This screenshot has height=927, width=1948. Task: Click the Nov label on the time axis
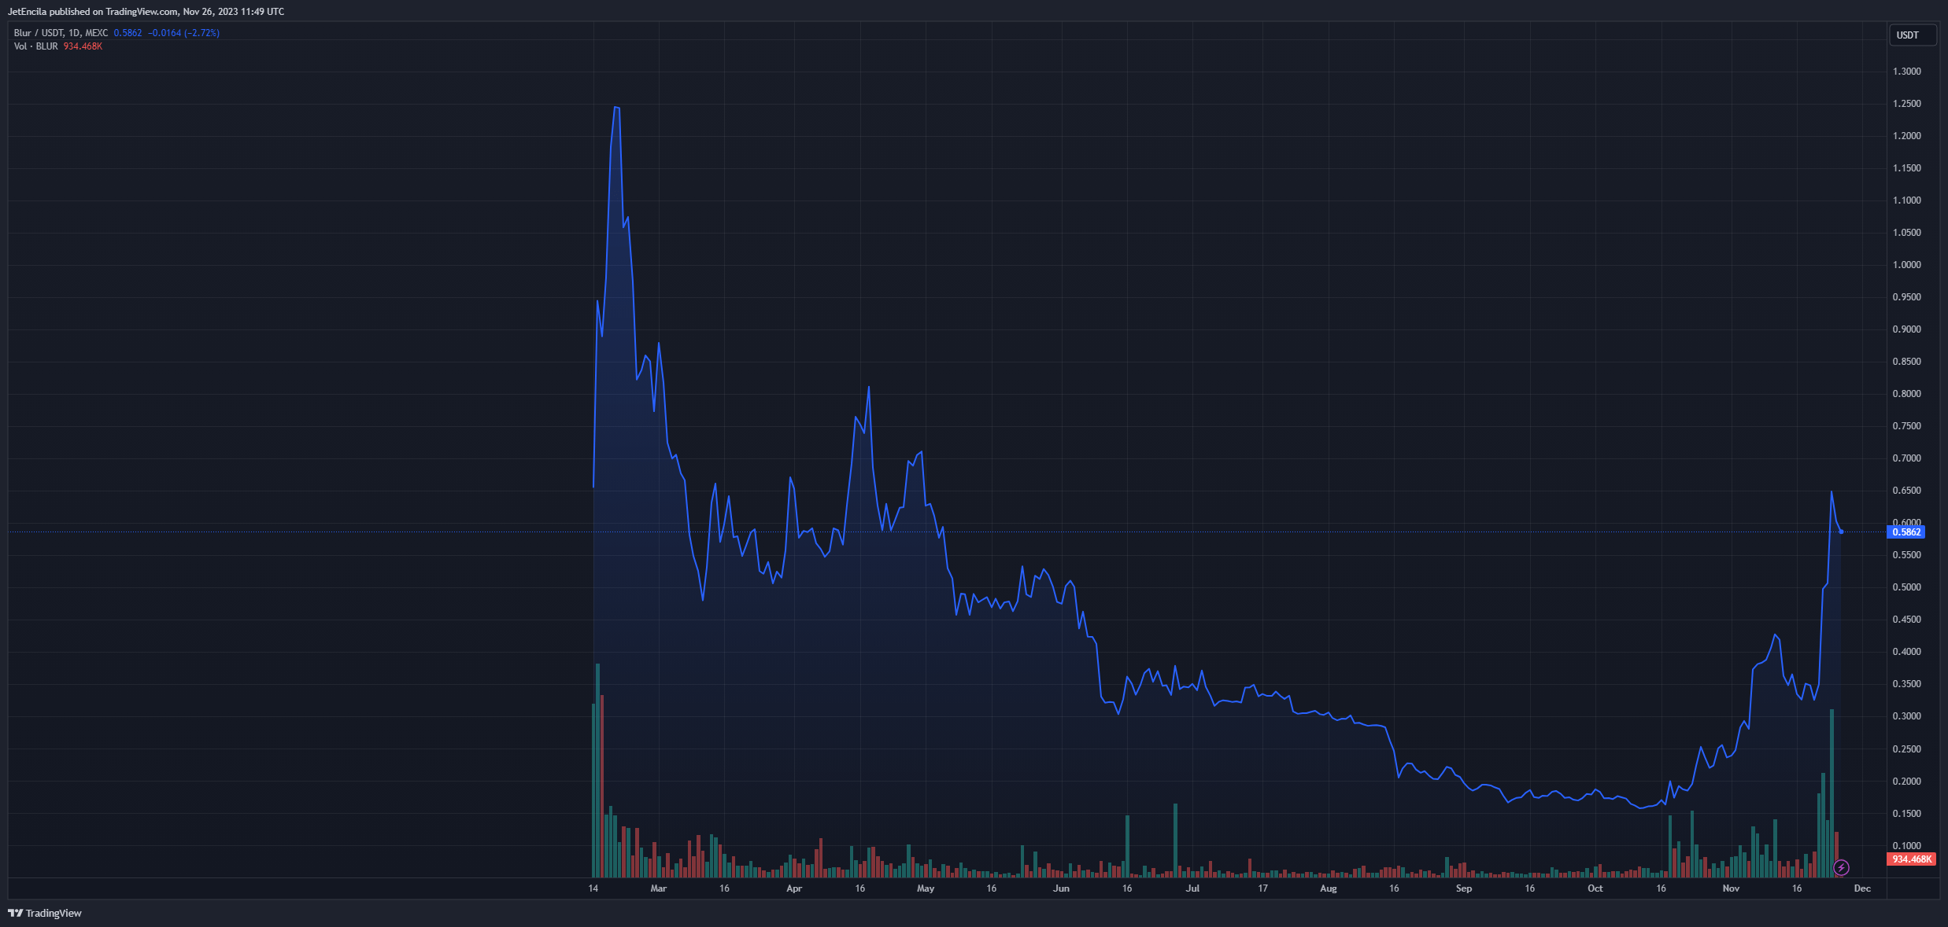click(x=1731, y=888)
